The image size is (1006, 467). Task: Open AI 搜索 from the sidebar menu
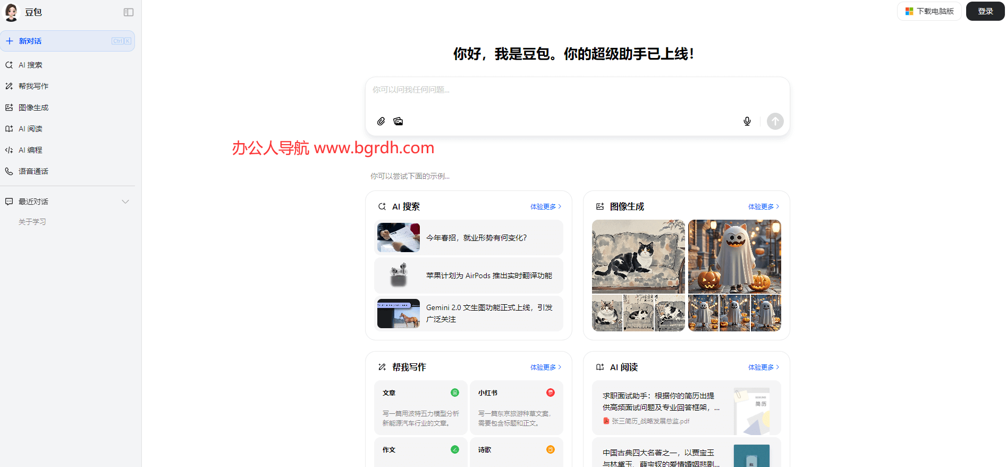click(x=67, y=65)
